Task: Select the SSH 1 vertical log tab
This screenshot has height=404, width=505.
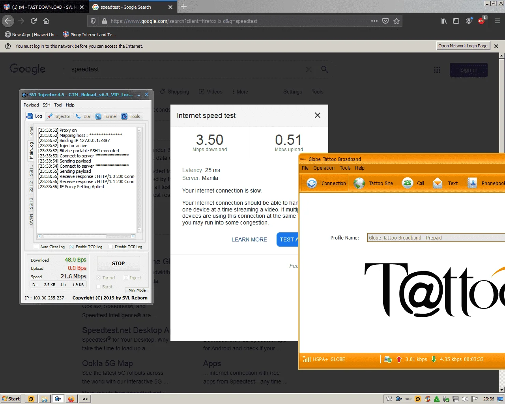Action: tap(31, 170)
